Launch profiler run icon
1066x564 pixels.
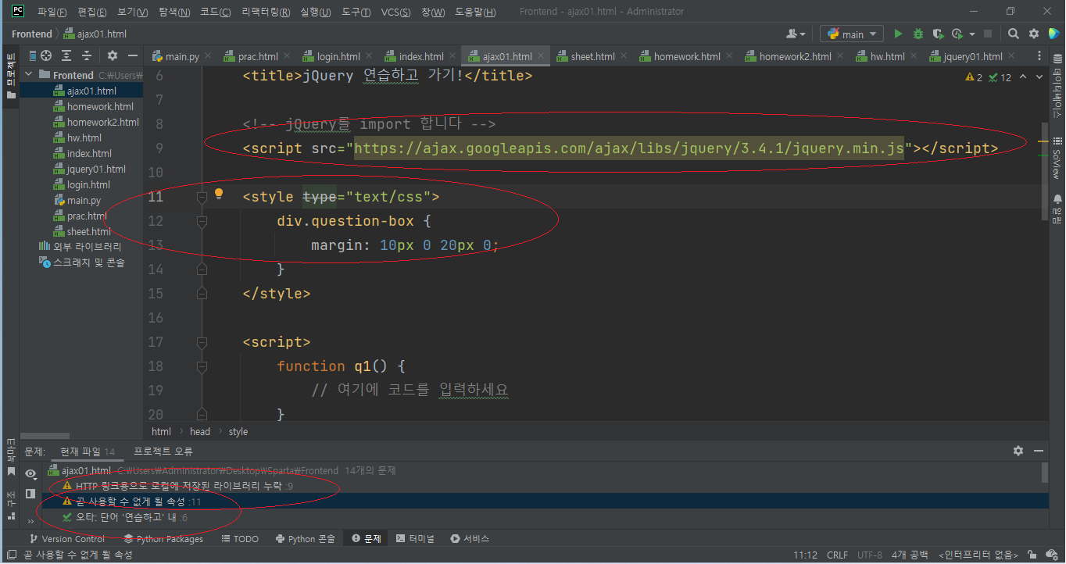(x=957, y=34)
